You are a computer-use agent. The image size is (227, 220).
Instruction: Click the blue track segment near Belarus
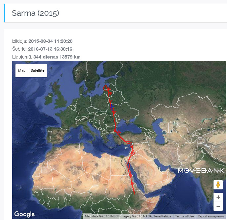tap(112, 107)
